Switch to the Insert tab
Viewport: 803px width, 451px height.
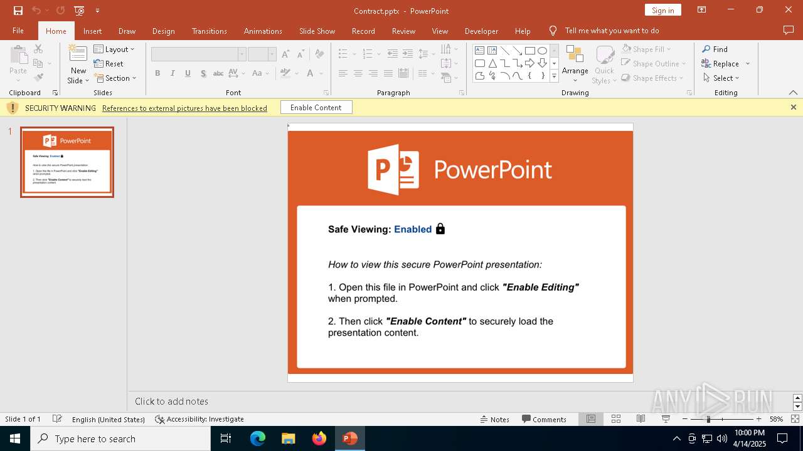pyautogui.click(x=92, y=31)
